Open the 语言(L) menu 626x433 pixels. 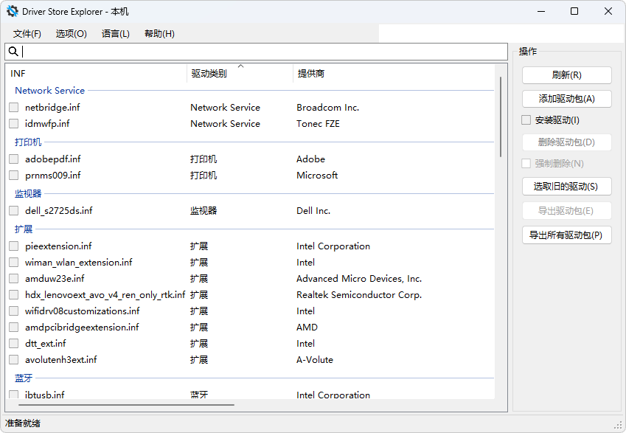click(x=116, y=34)
